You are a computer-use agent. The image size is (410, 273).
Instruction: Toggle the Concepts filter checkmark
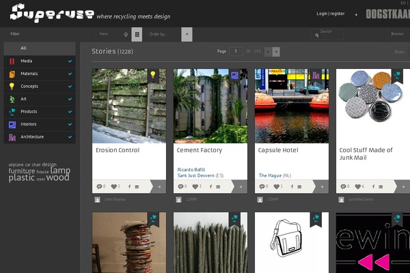70,87
